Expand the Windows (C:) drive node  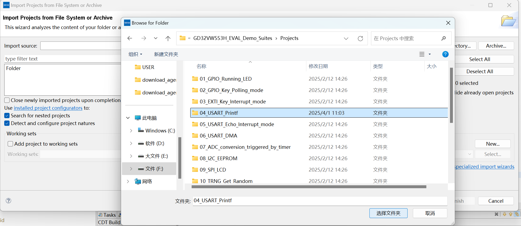(x=131, y=131)
